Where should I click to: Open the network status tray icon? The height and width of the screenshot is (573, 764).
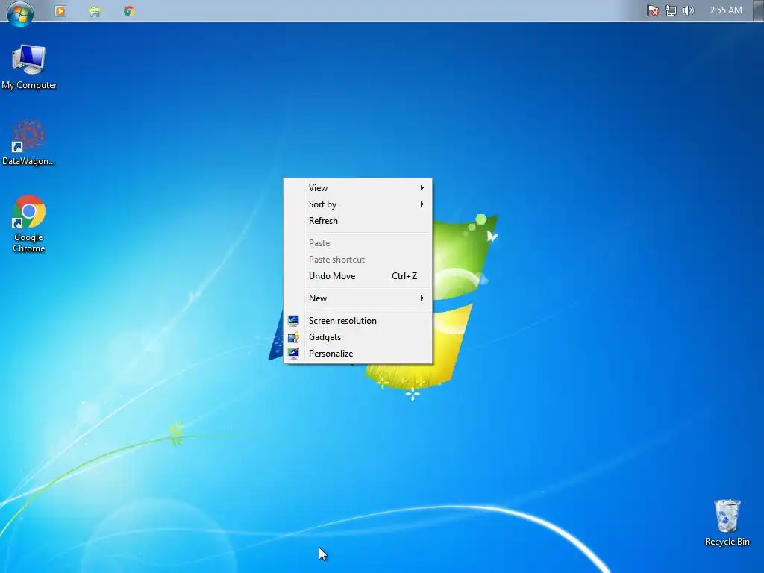pyautogui.click(x=671, y=10)
